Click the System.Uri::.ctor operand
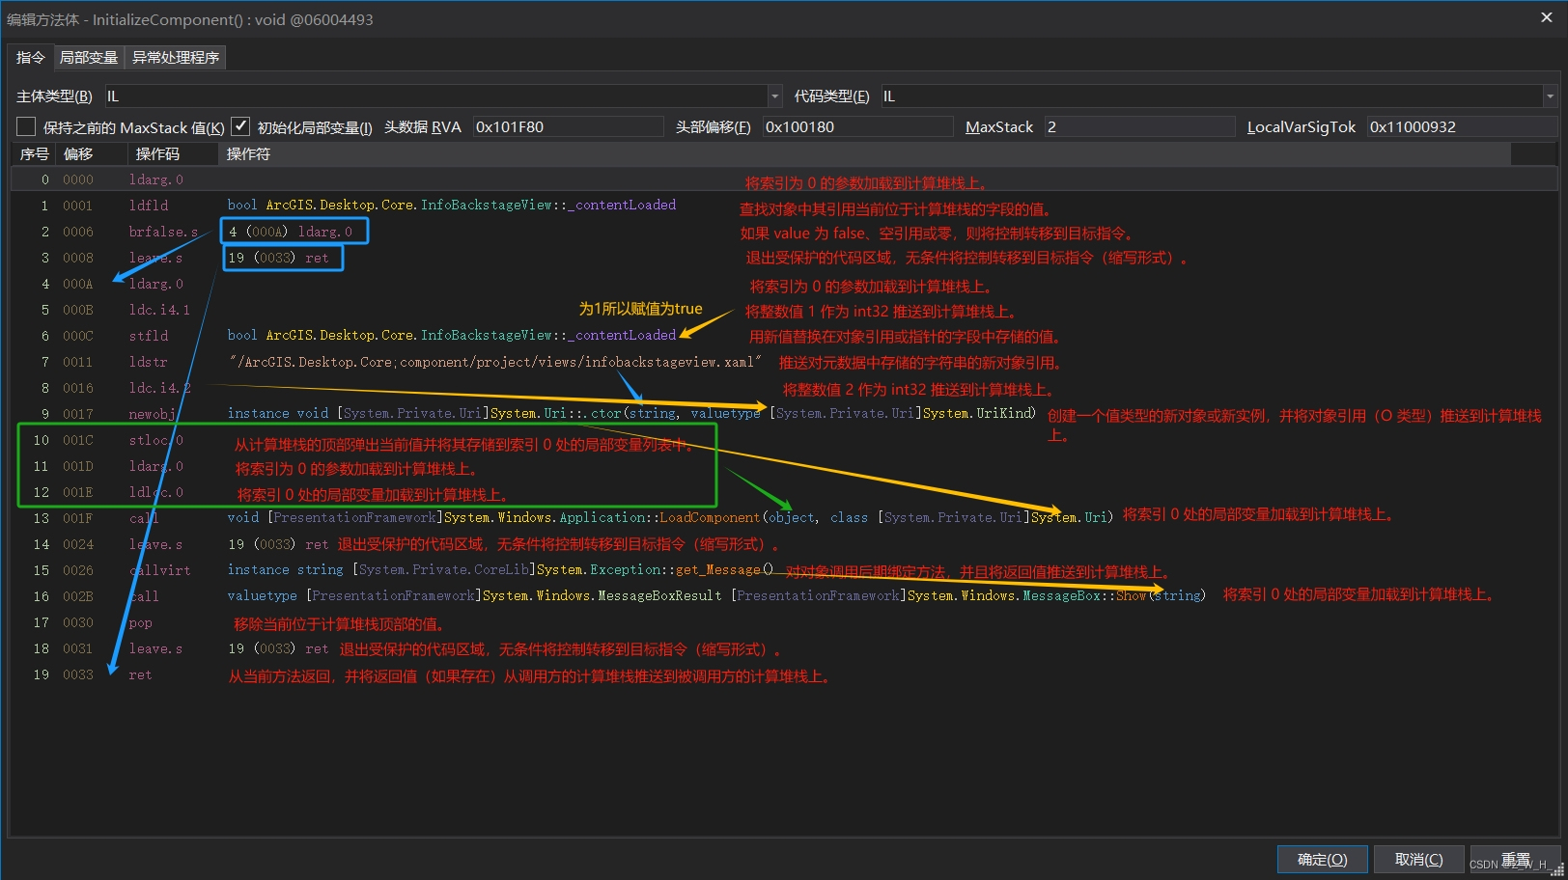 click(631, 413)
